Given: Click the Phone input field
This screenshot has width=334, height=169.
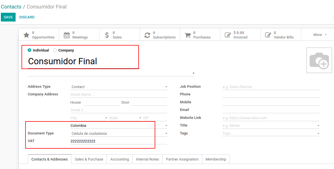Looking at the screenshot, I should (x=271, y=95).
